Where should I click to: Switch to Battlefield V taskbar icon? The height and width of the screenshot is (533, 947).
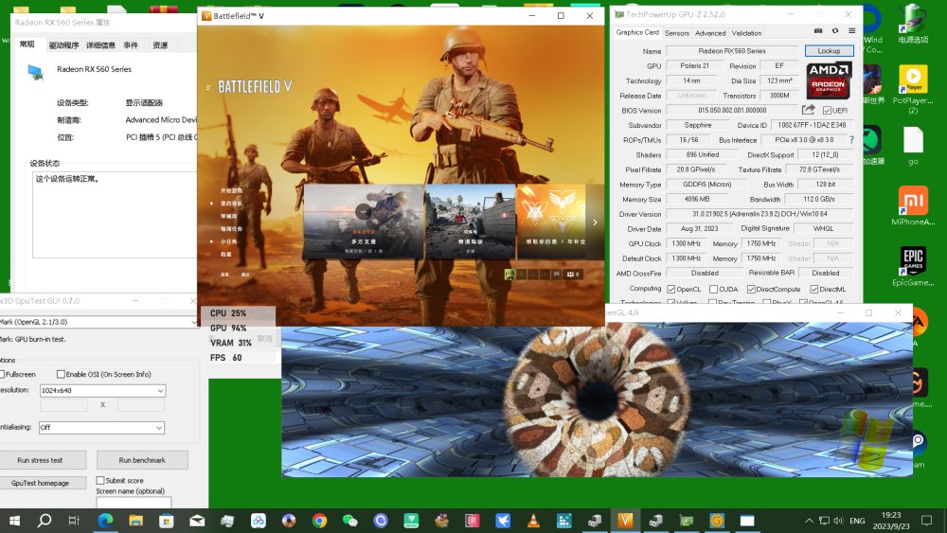(625, 521)
